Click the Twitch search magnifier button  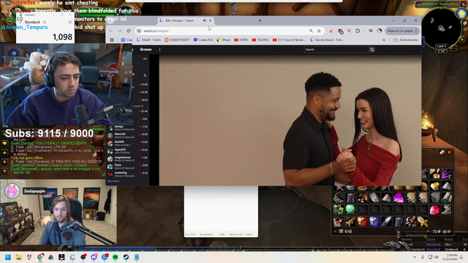click(x=372, y=50)
